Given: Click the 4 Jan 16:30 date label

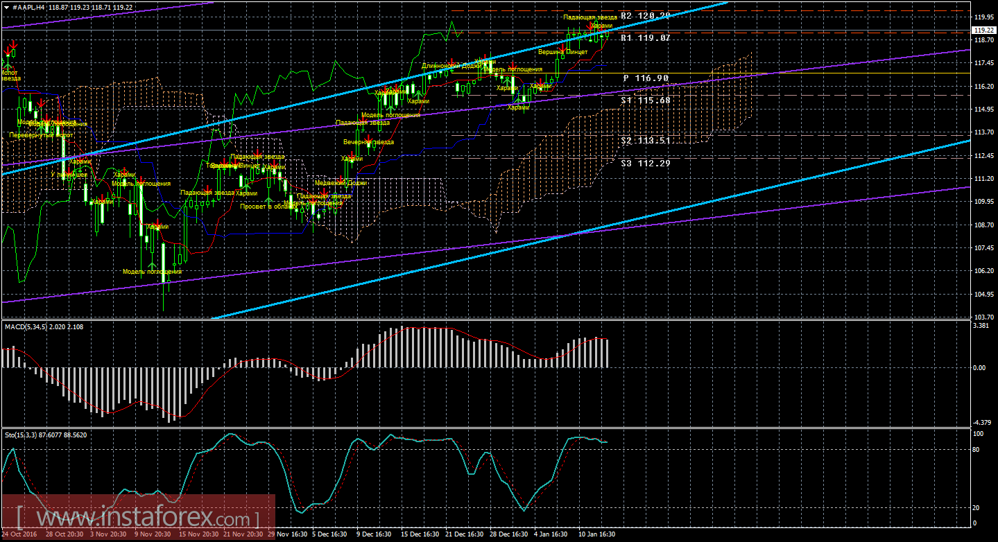Looking at the screenshot, I should tap(551, 534).
